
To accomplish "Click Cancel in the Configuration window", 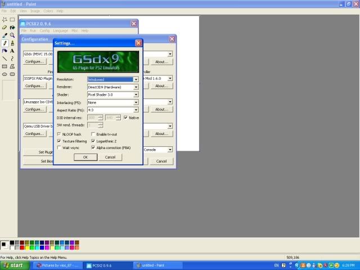I will point(161,161).
